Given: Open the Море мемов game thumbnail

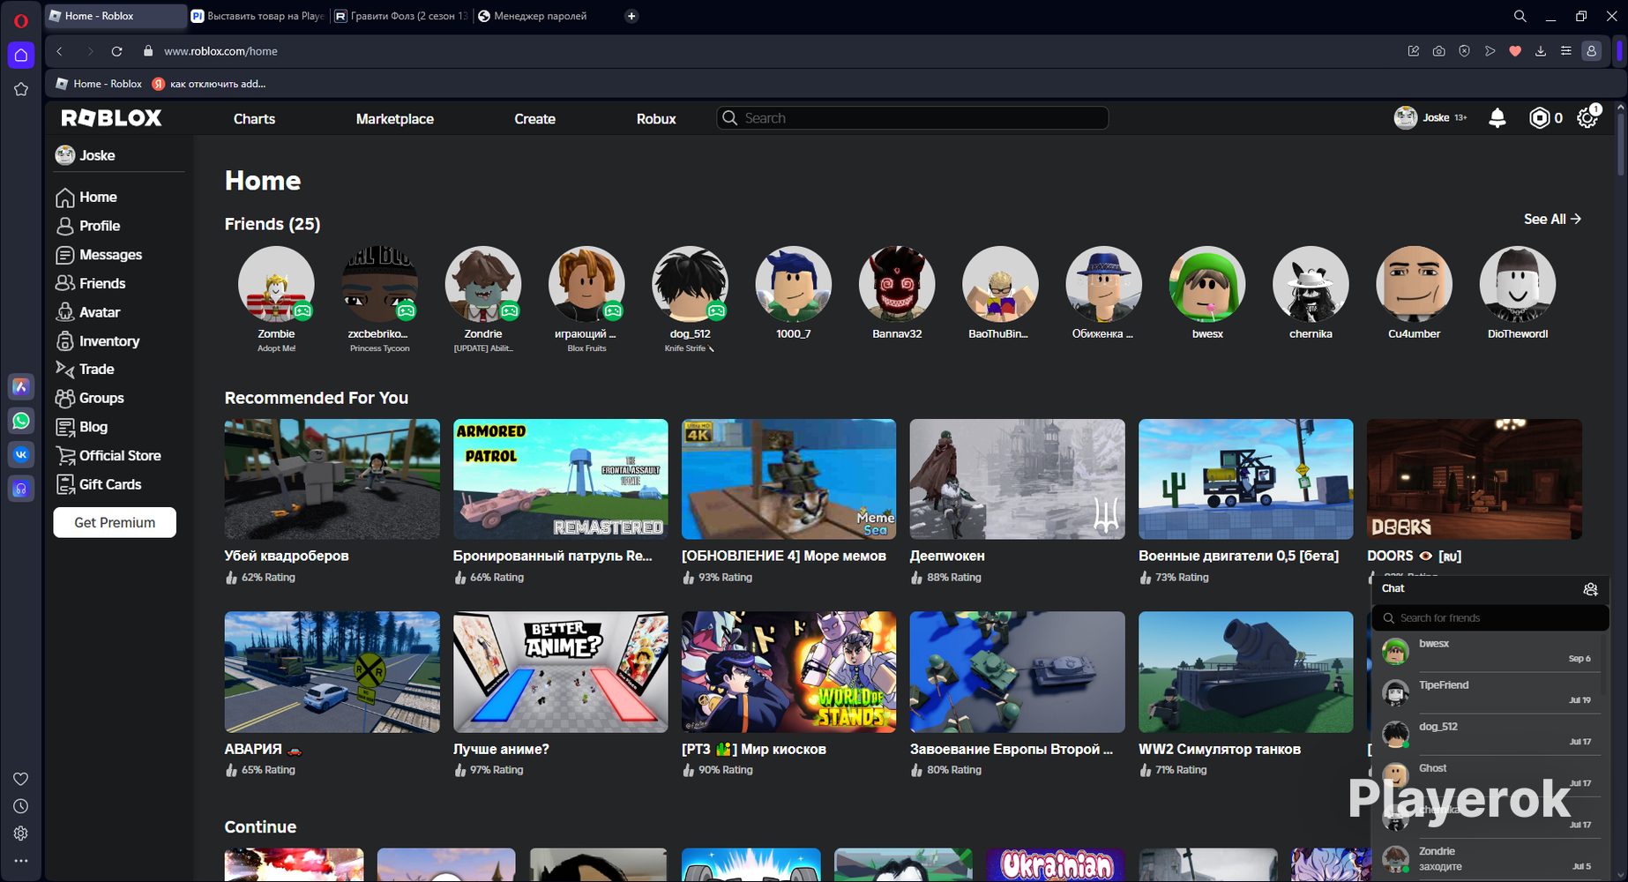Looking at the screenshot, I should tap(788, 479).
